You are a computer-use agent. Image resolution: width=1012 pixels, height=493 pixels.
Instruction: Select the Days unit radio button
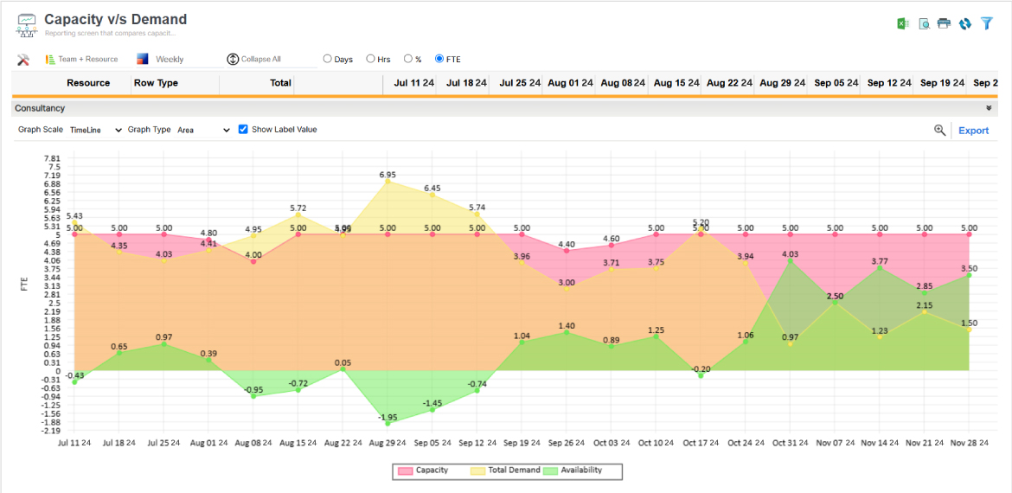tap(327, 59)
